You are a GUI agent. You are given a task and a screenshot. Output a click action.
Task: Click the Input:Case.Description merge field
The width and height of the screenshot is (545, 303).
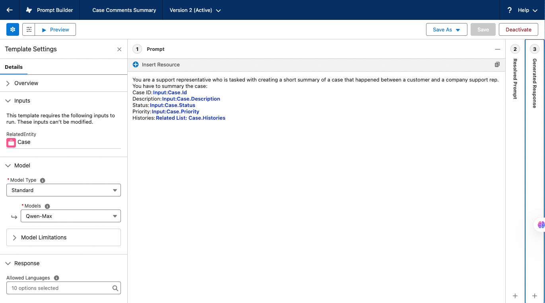(191, 99)
